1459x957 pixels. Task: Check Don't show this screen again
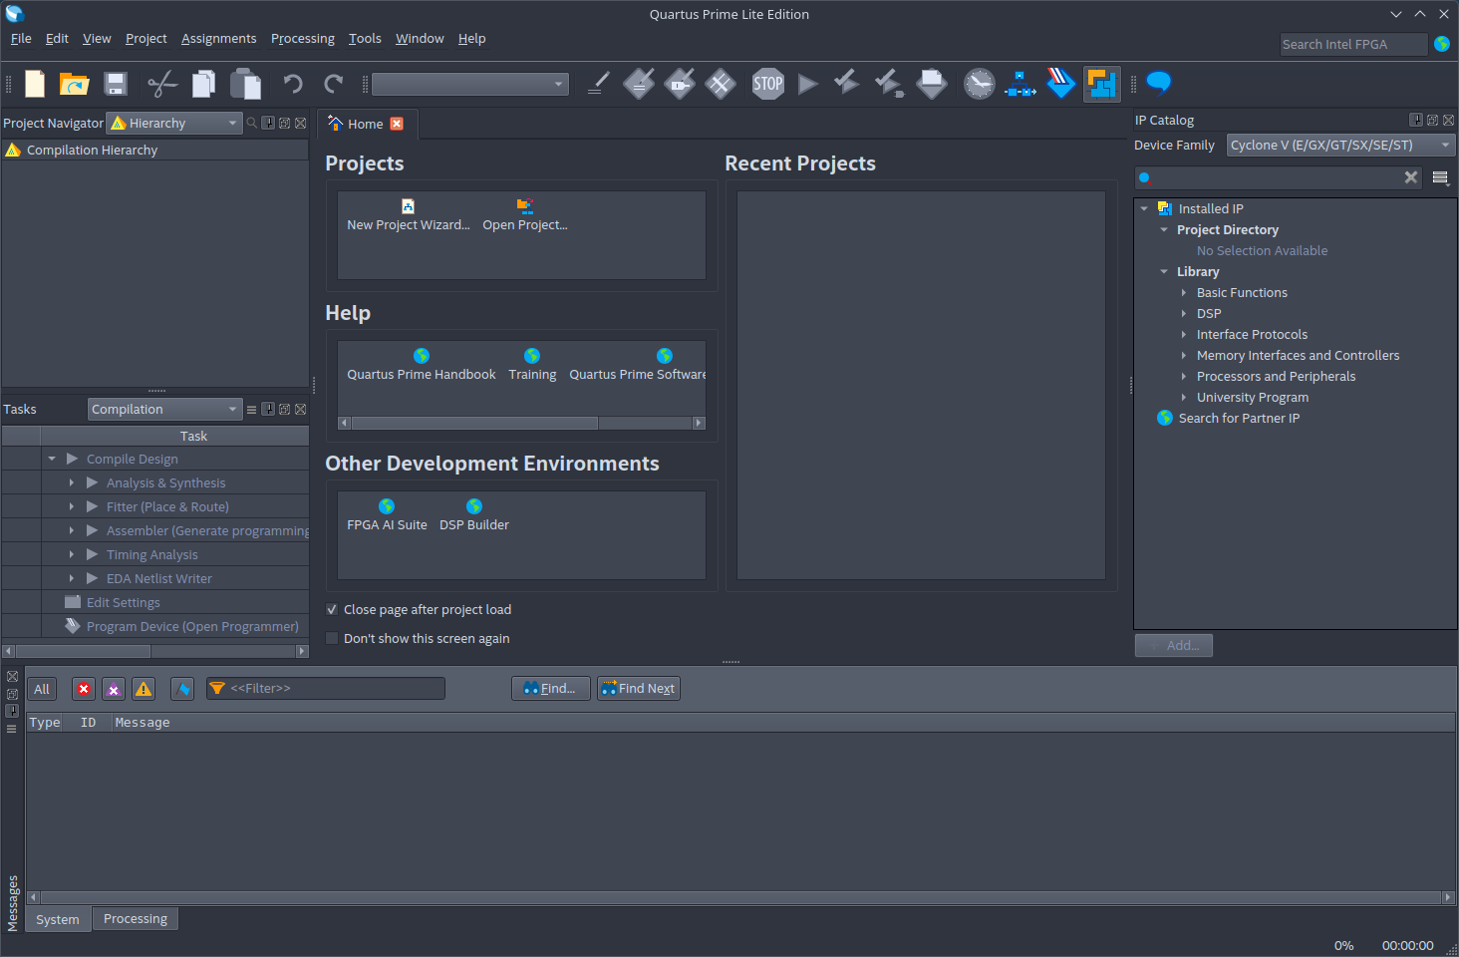[332, 639]
